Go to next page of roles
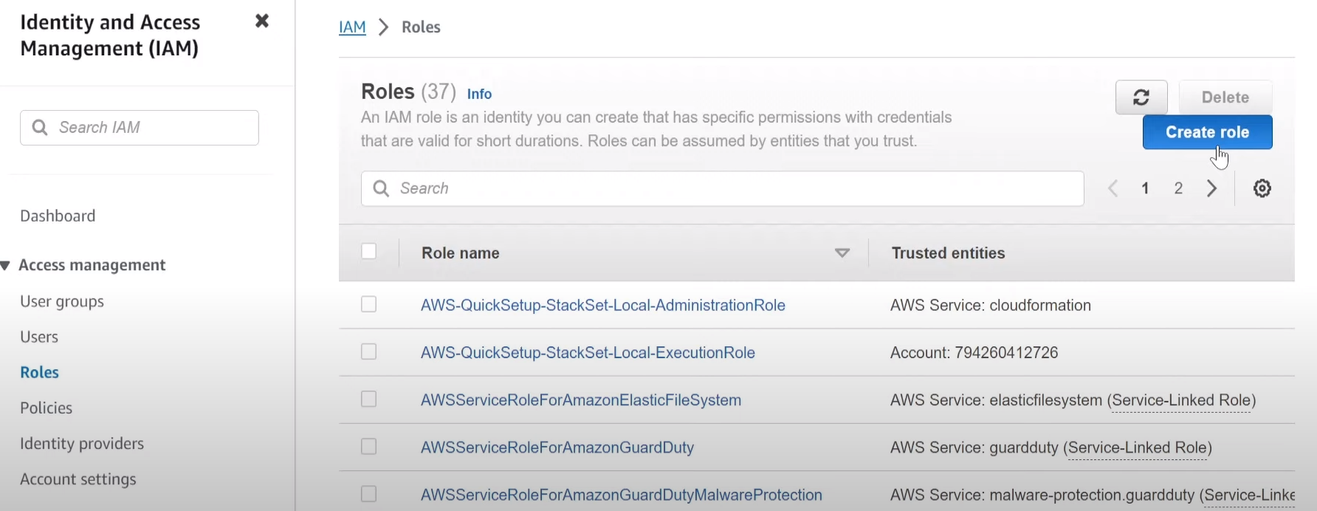Image resolution: width=1317 pixels, height=511 pixels. click(1212, 188)
